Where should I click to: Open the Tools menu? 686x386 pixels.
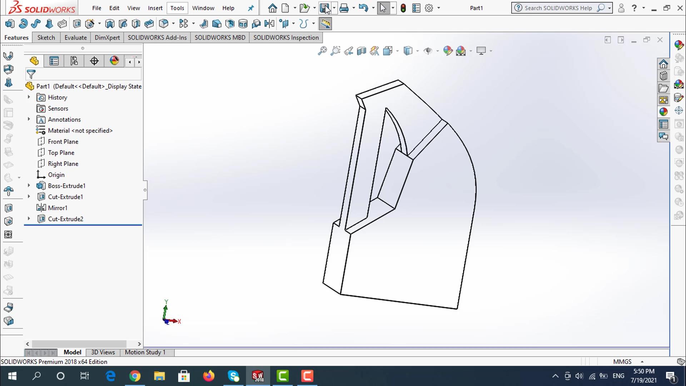coord(177,8)
